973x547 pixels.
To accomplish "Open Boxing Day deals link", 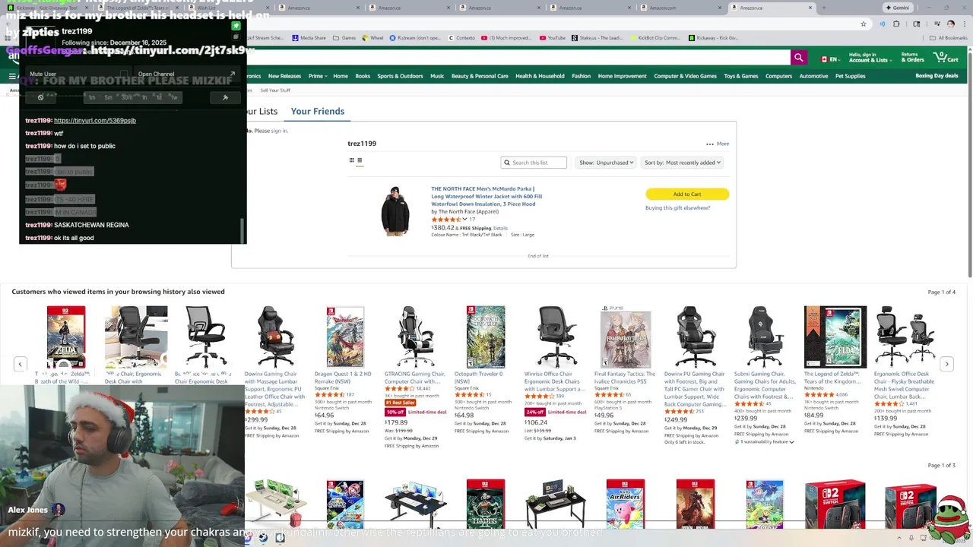I will [937, 76].
